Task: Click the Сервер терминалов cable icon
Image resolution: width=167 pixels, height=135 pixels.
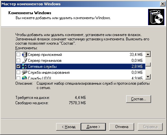Action: pos(25,61)
